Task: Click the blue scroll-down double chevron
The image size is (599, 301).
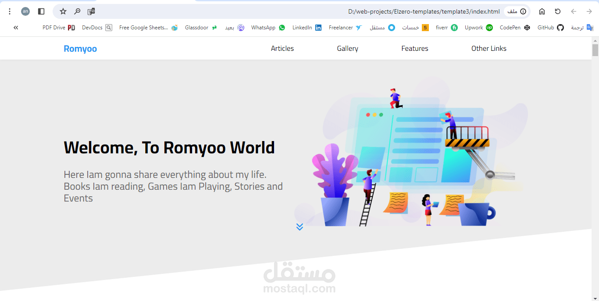Action: (x=299, y=227)
